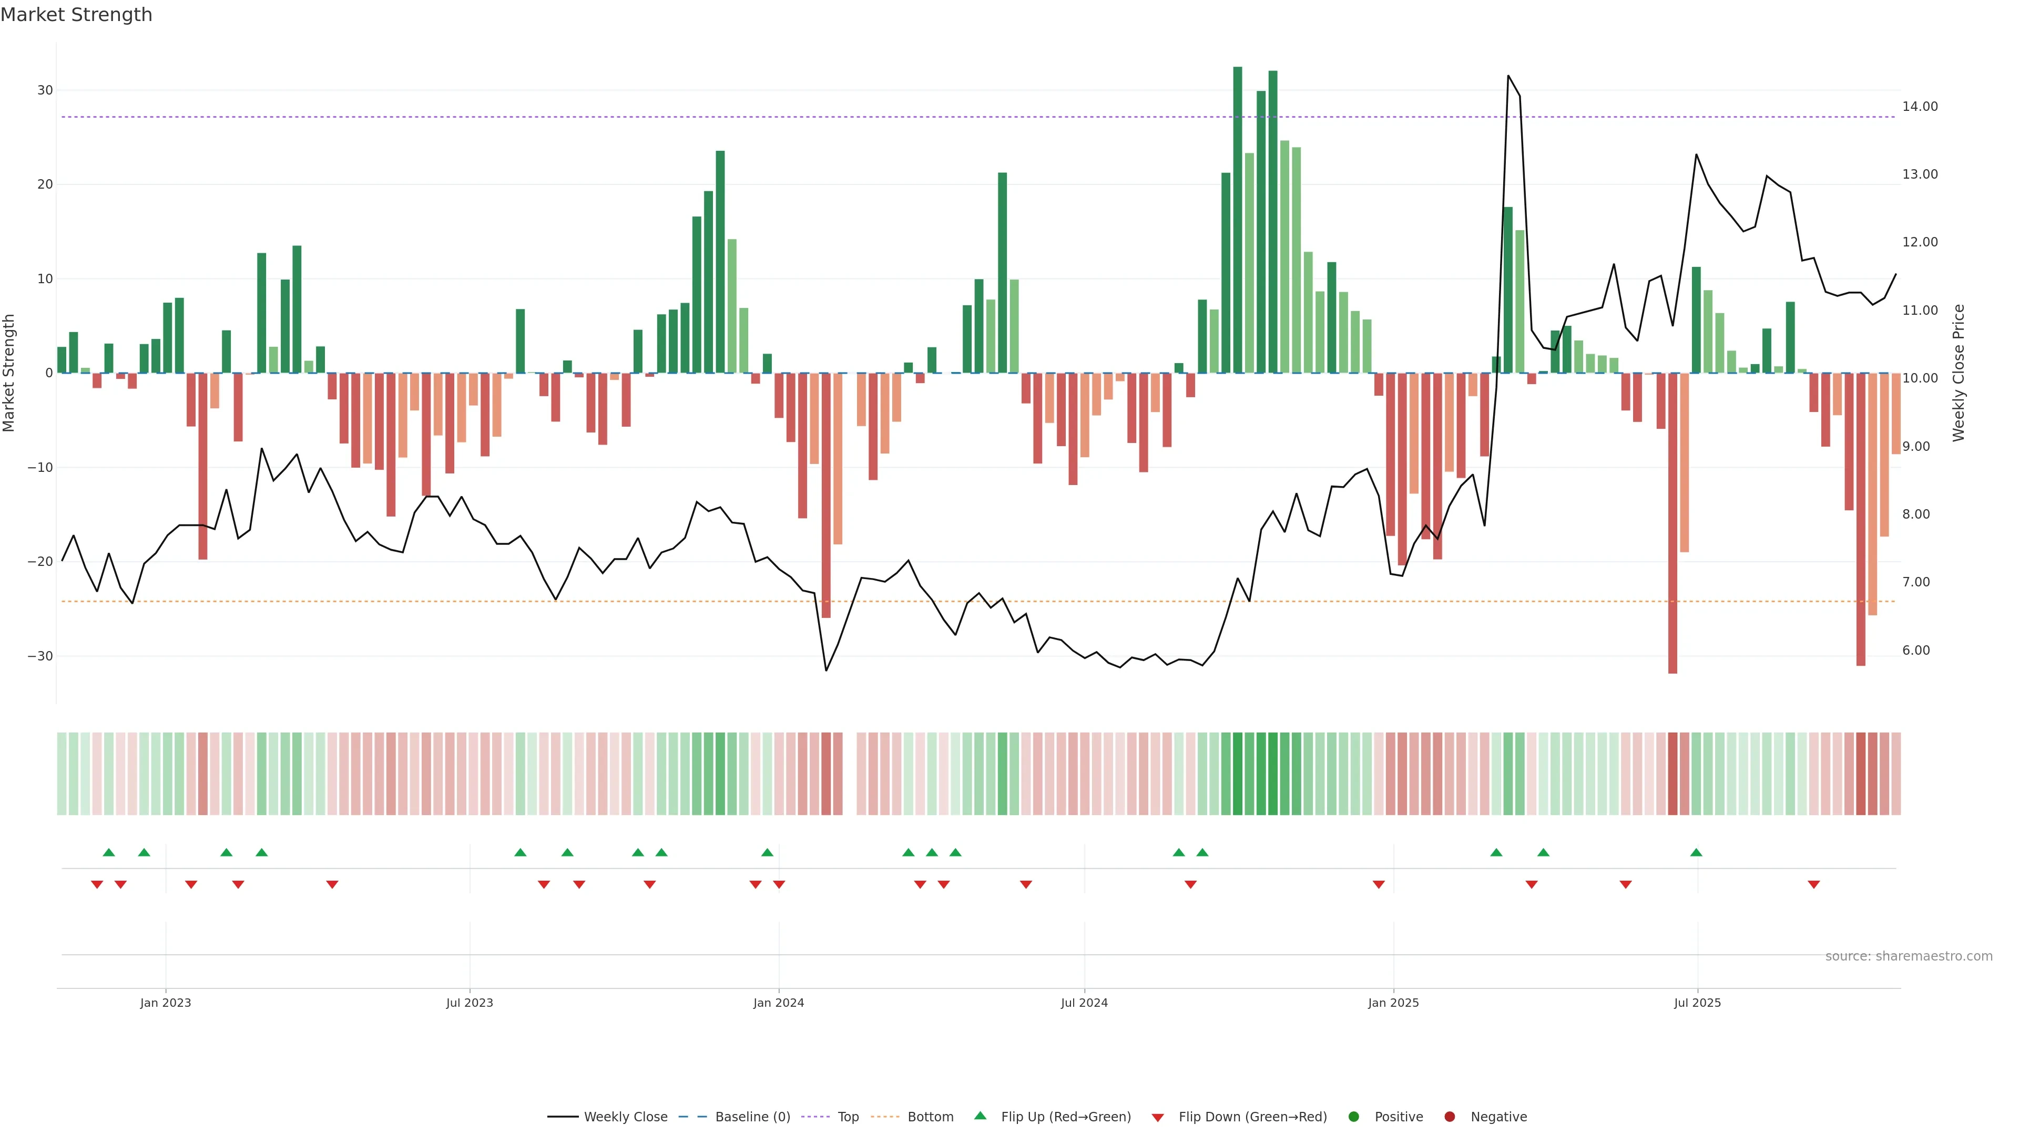The width and height of the screenshot is (2019, 1135).
Task: Click the −30 left-axis tick label
Action: (x=40, y=656)
